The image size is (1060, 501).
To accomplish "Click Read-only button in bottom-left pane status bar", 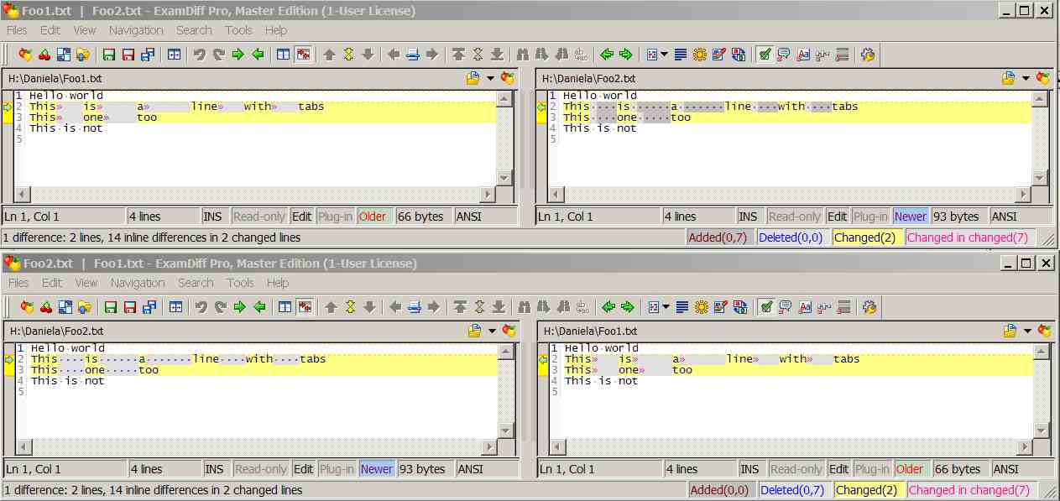I will pos(261,469).
